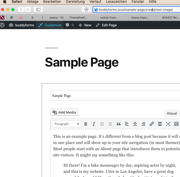Switch to the Visual editor tab
The image size is (180, 177).
172,114
